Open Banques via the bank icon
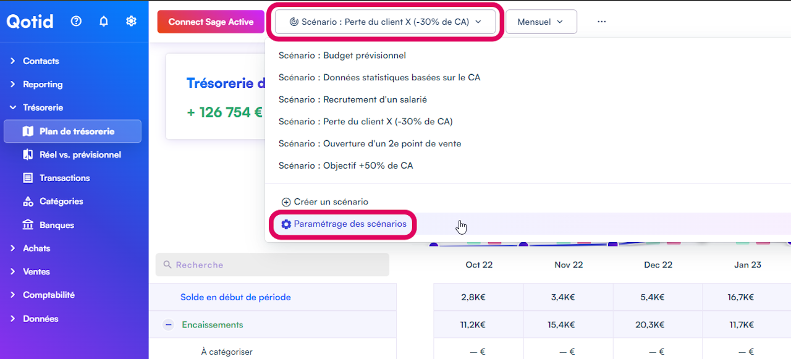 point(28,225)
